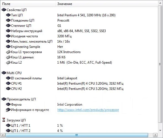The width and height of the screenshot is (163, 138).
Task: Select the Производитель ЦП group label
Action: [21, 99]
